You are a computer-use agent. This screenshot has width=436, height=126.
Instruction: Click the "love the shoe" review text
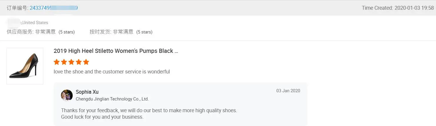pos(112,72)
